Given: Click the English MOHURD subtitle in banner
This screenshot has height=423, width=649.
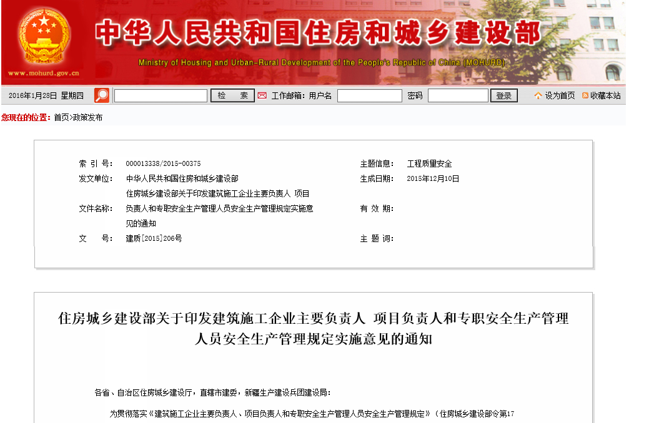Looking at the screenshot, I should pyautogui.click(x=322, y=62).
